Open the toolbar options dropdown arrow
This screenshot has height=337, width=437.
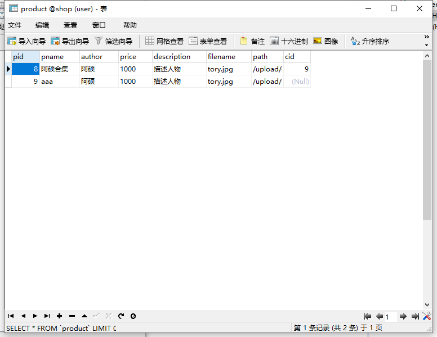click(x=427, y=45)
